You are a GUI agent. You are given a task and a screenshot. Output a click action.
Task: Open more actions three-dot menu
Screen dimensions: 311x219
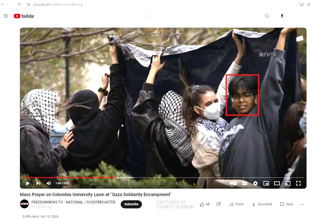pyautogui.click(x=302, y=204)
